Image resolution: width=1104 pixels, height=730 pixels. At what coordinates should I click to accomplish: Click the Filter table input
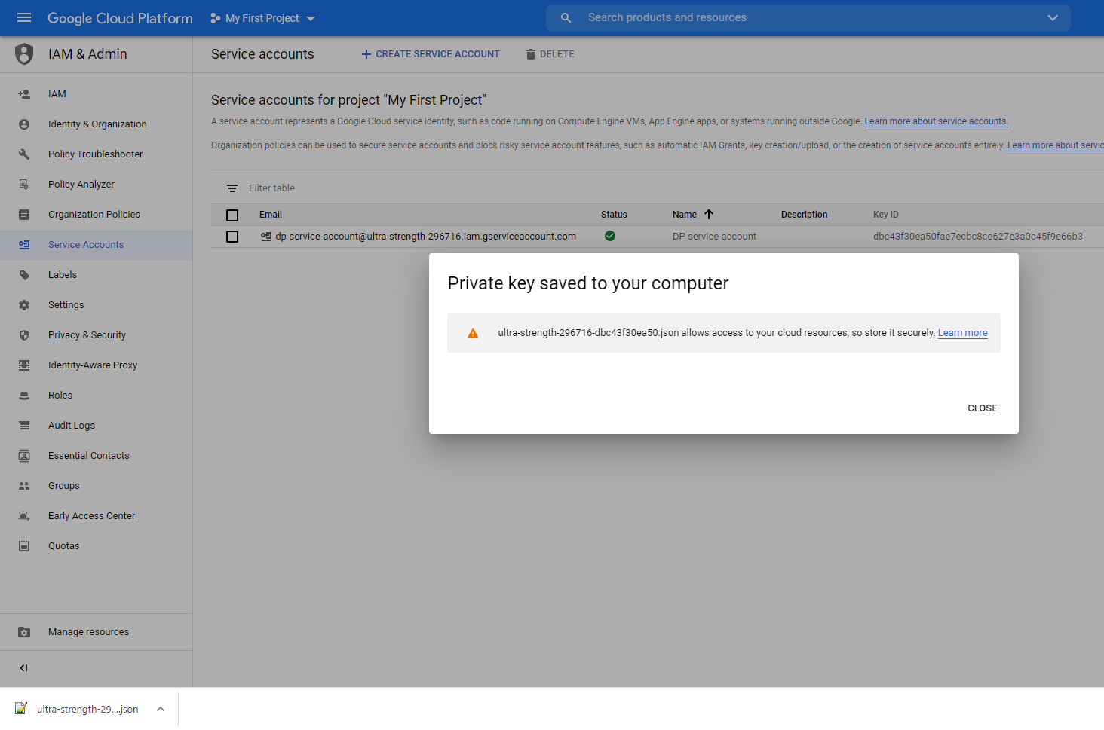tap(271, 188)
